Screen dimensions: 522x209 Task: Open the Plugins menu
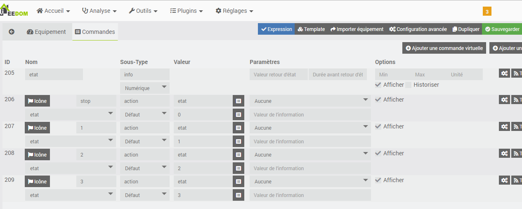(x=187, y=11)
